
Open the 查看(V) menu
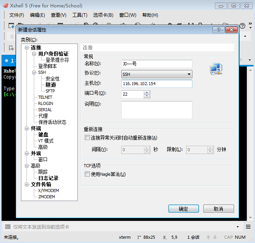[x=59, y=15]
